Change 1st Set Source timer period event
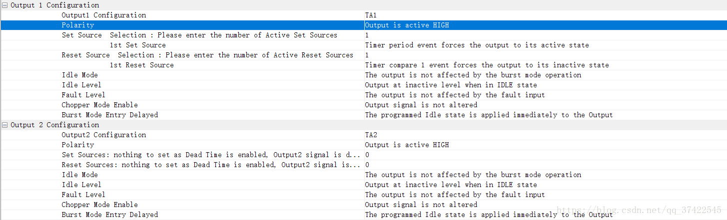727x220 pixels. pyautogui.click(x=545, y=45)
